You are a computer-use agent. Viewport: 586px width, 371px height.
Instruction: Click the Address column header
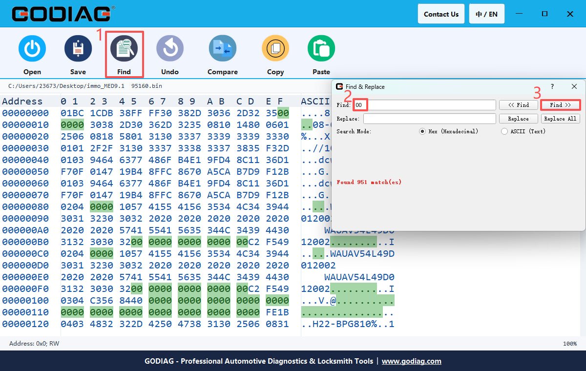coord(22,102)
